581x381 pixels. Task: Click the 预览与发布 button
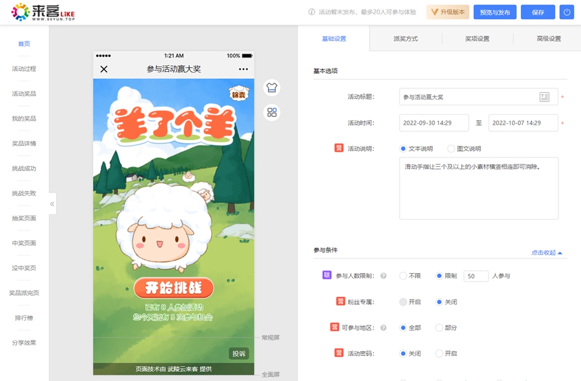click(494, 12)
